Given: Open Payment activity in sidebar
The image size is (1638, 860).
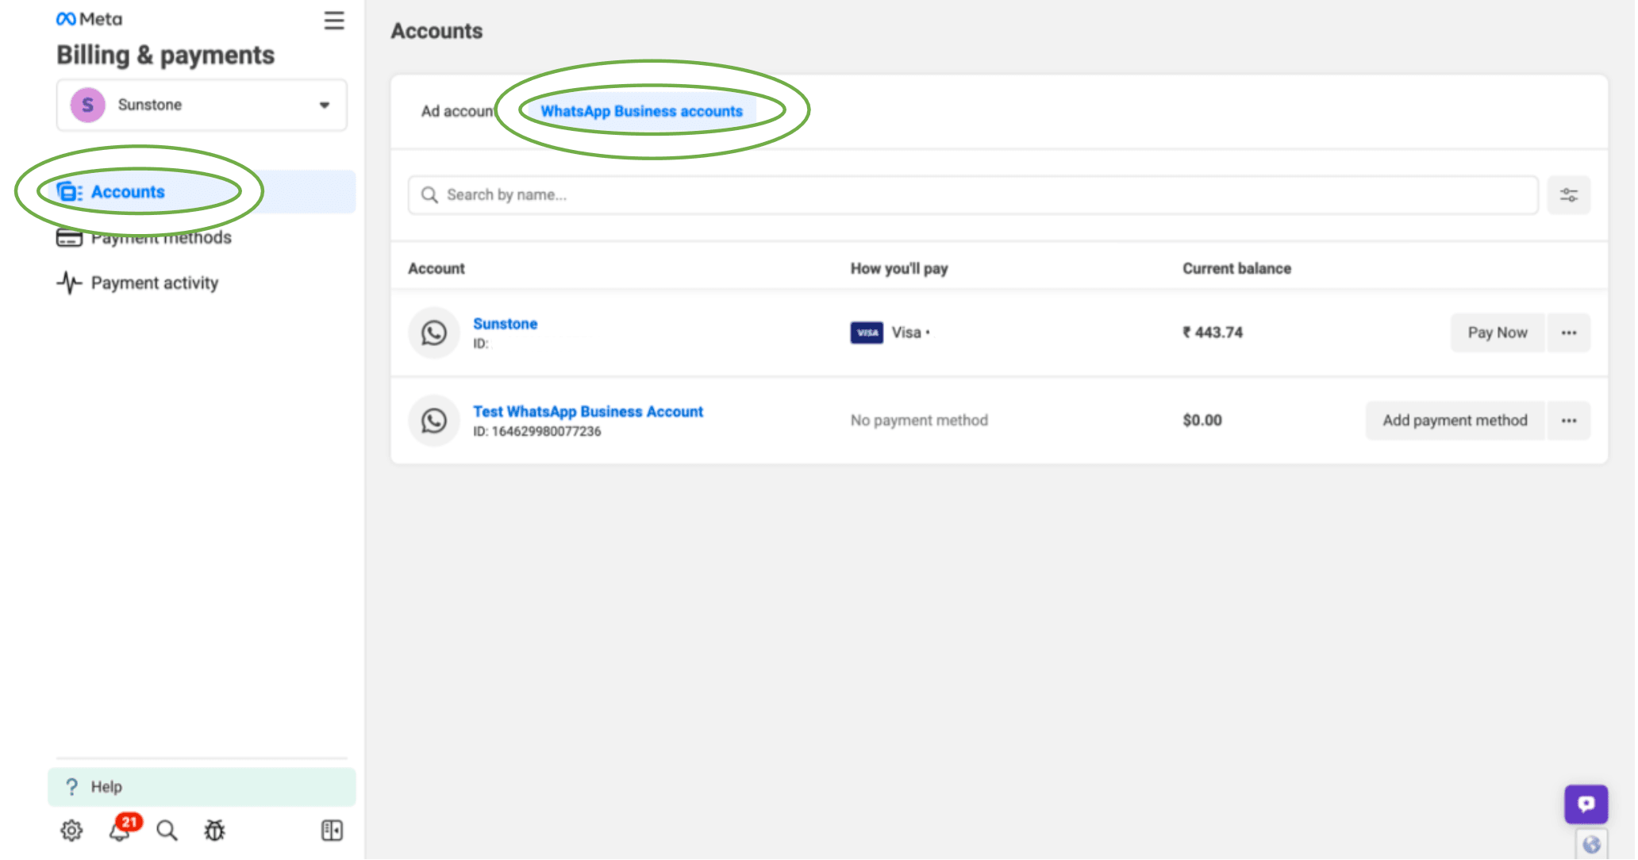Looking at the screenshot, I should [x=154, y=283].
